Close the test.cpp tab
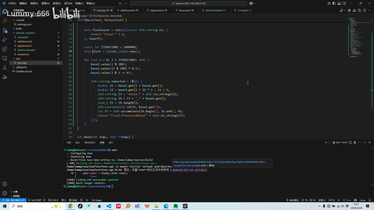The width and height of the screenshot is (374, 210). coord(111,10)
